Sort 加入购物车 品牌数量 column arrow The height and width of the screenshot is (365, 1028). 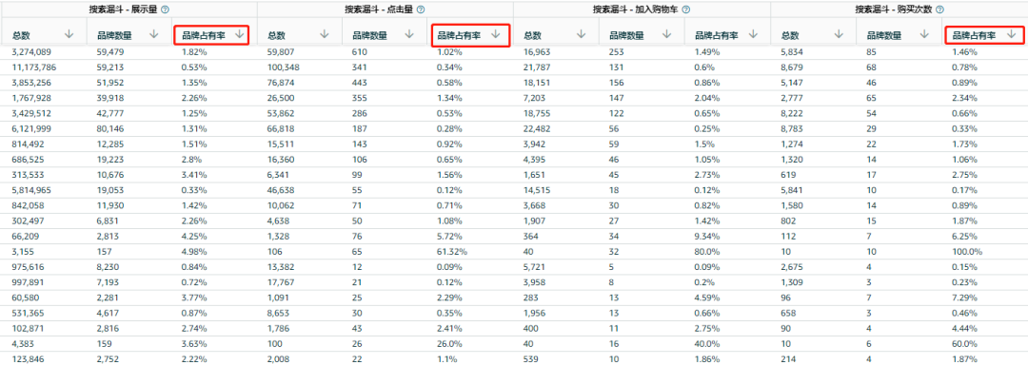click(x=666, y=34)
